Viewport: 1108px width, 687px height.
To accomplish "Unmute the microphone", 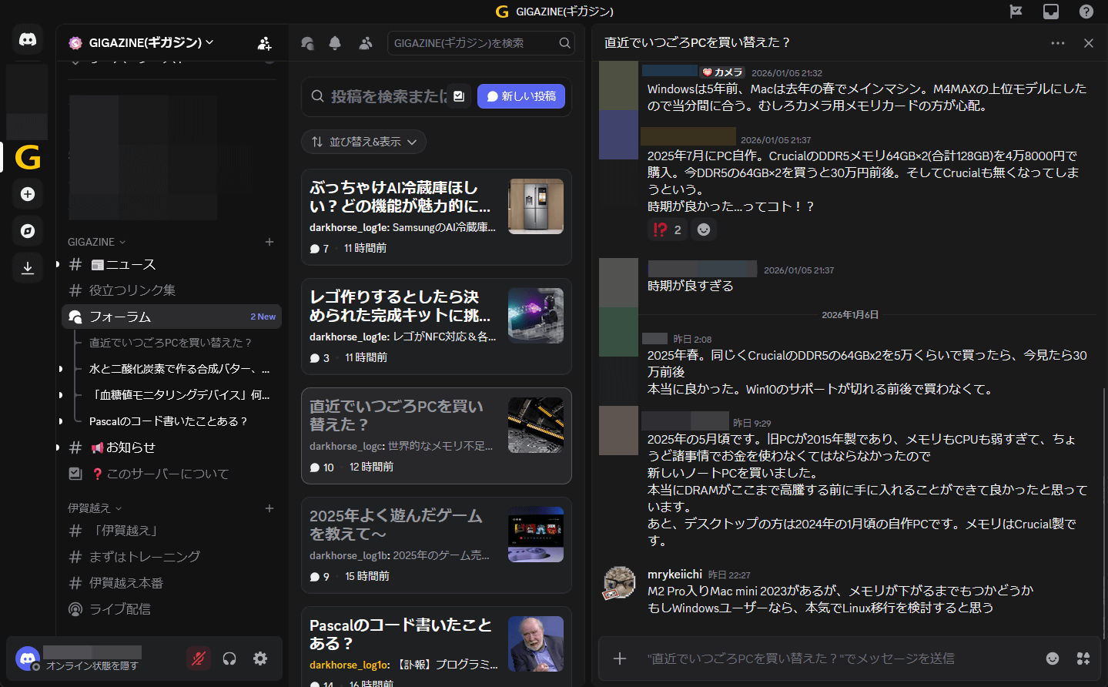I will [x=198, y=659].
